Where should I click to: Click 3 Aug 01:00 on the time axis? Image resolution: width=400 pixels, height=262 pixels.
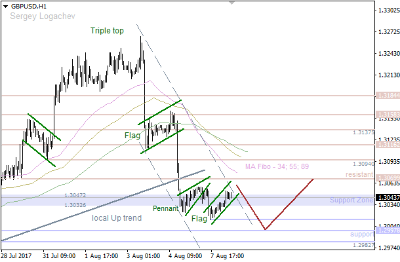[144, 256]
